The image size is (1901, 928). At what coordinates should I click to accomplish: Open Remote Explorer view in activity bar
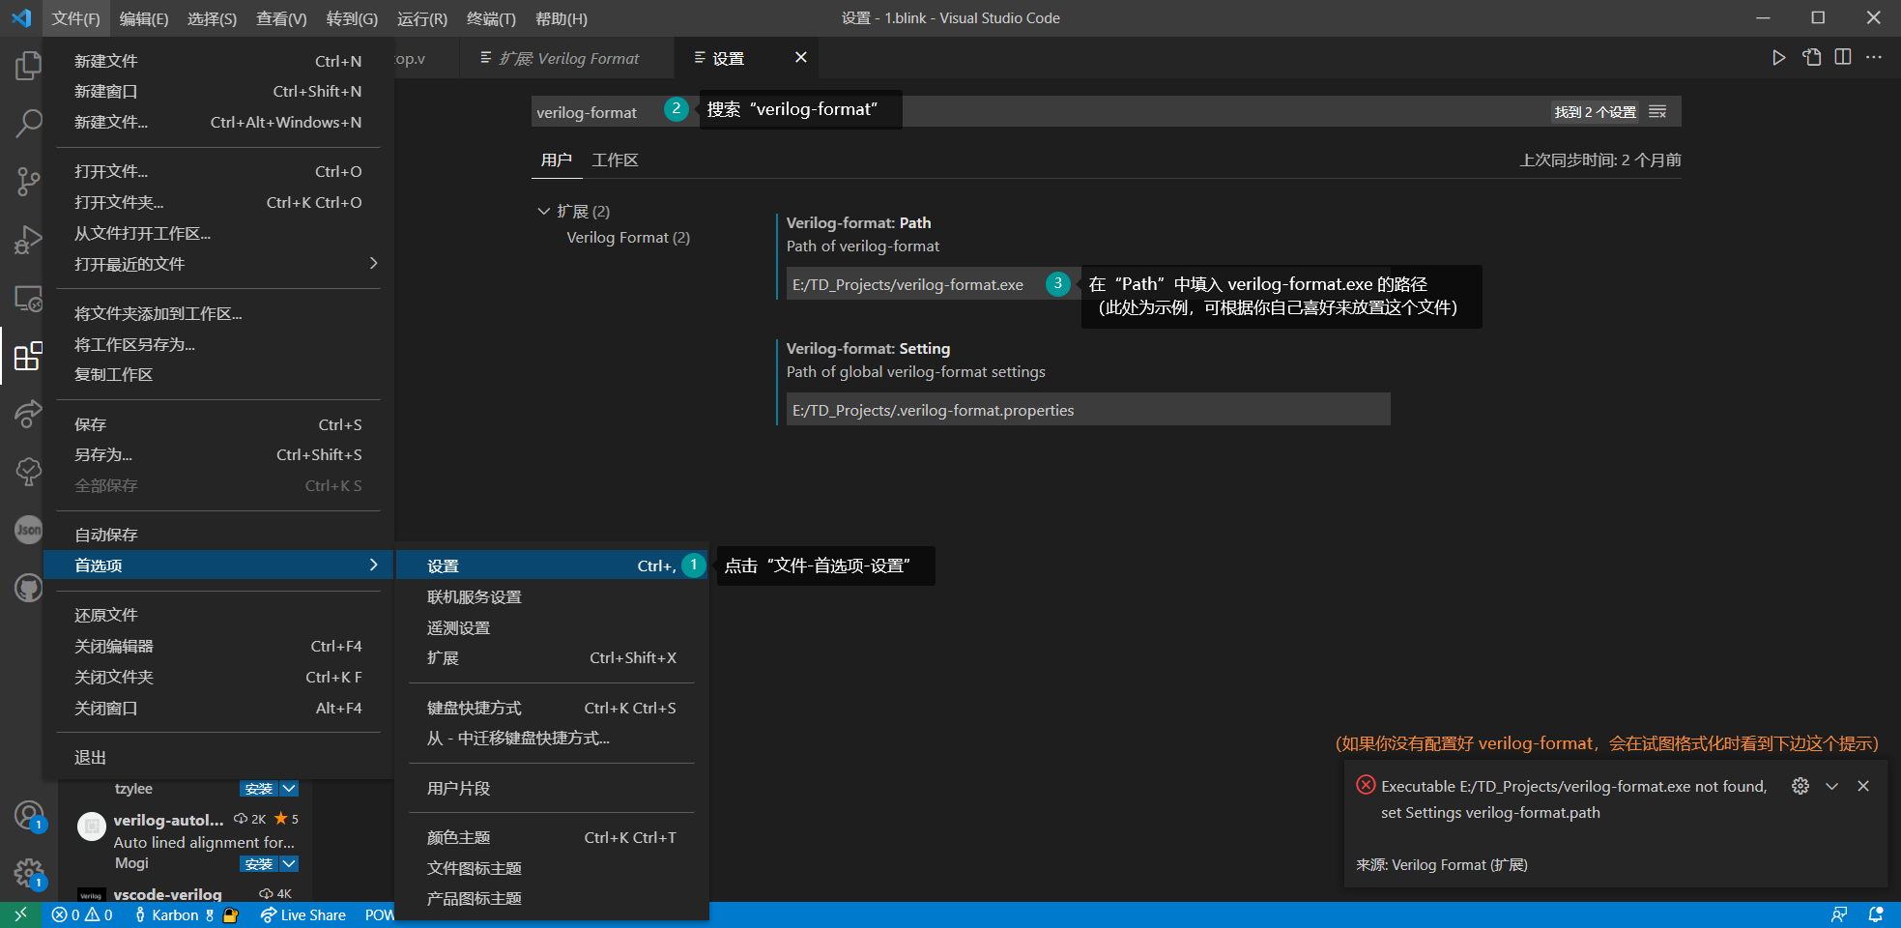(x=28, y=298)
